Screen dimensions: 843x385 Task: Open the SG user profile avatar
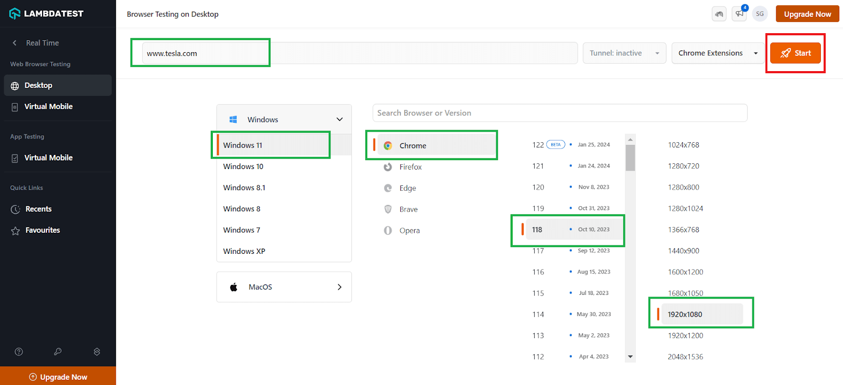760,14
